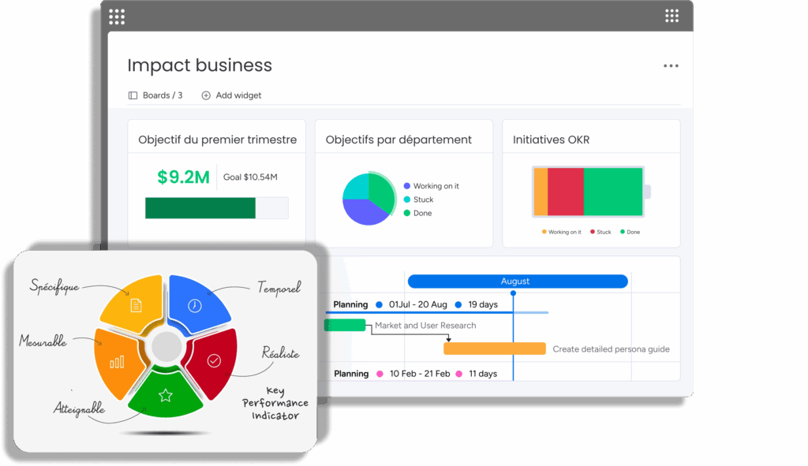This screenshot has height=466, width=808.
Task: Toggle Working on it legend in pie chart
Action: click(432, 186)
